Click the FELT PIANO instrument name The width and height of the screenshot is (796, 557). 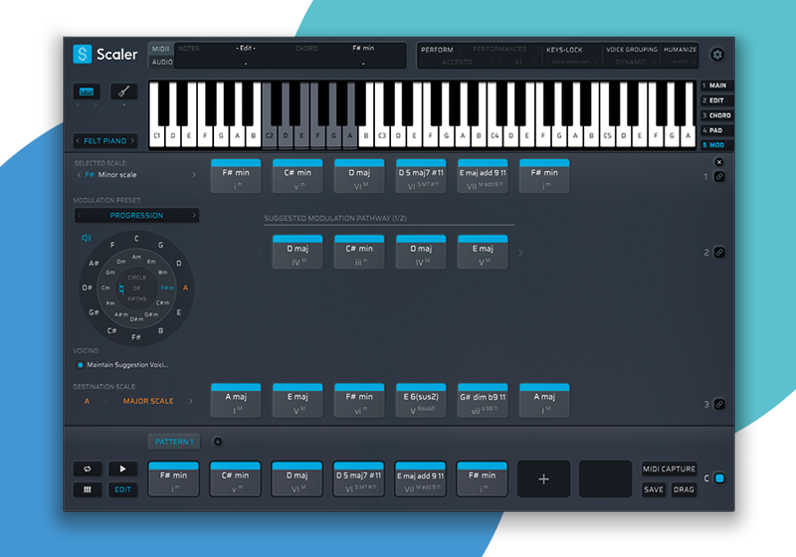pos(105,140)
